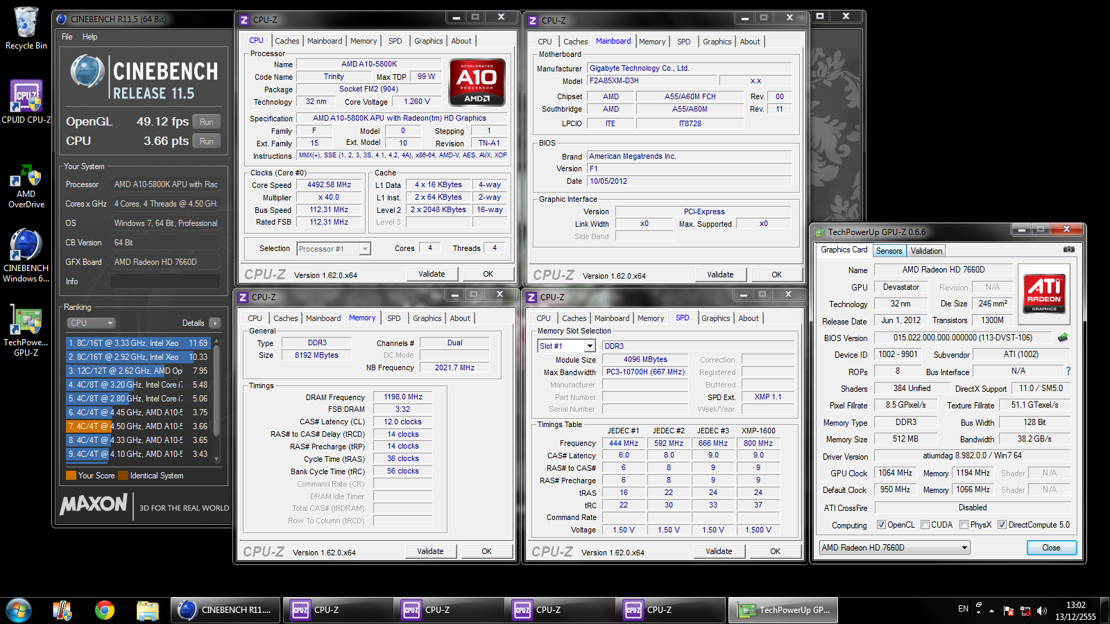Open the About tab in CPU-Z SPD window

pos(749,318)
